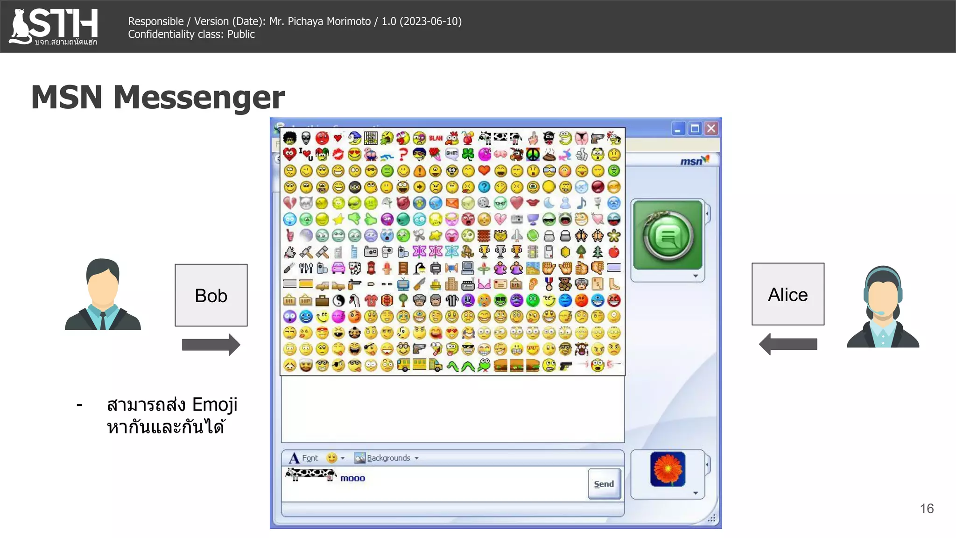This screenshot has width=956, height=538.
Task: Choose the I heart U emoticon
Action: [306, 154]
